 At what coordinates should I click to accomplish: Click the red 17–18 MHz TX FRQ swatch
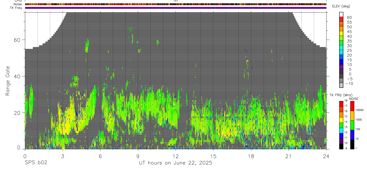pos(341,103)
